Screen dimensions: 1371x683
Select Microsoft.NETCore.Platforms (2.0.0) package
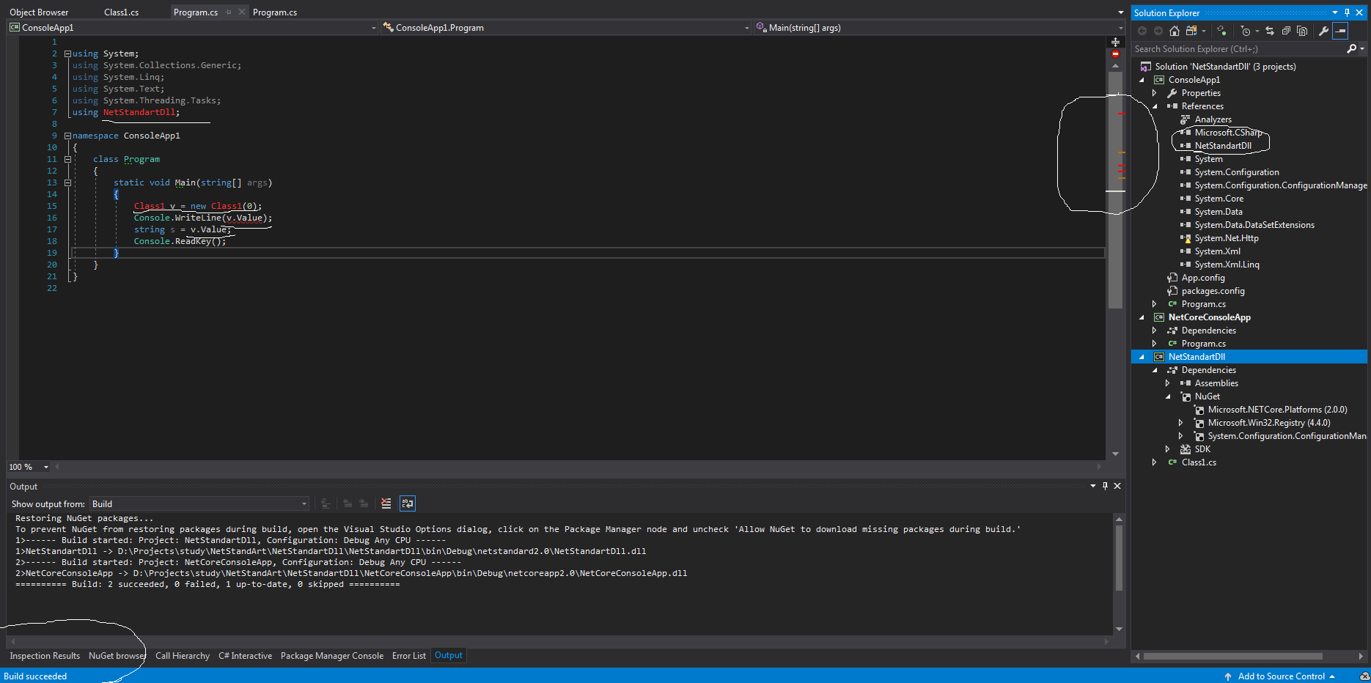[x=1277, y=410]
